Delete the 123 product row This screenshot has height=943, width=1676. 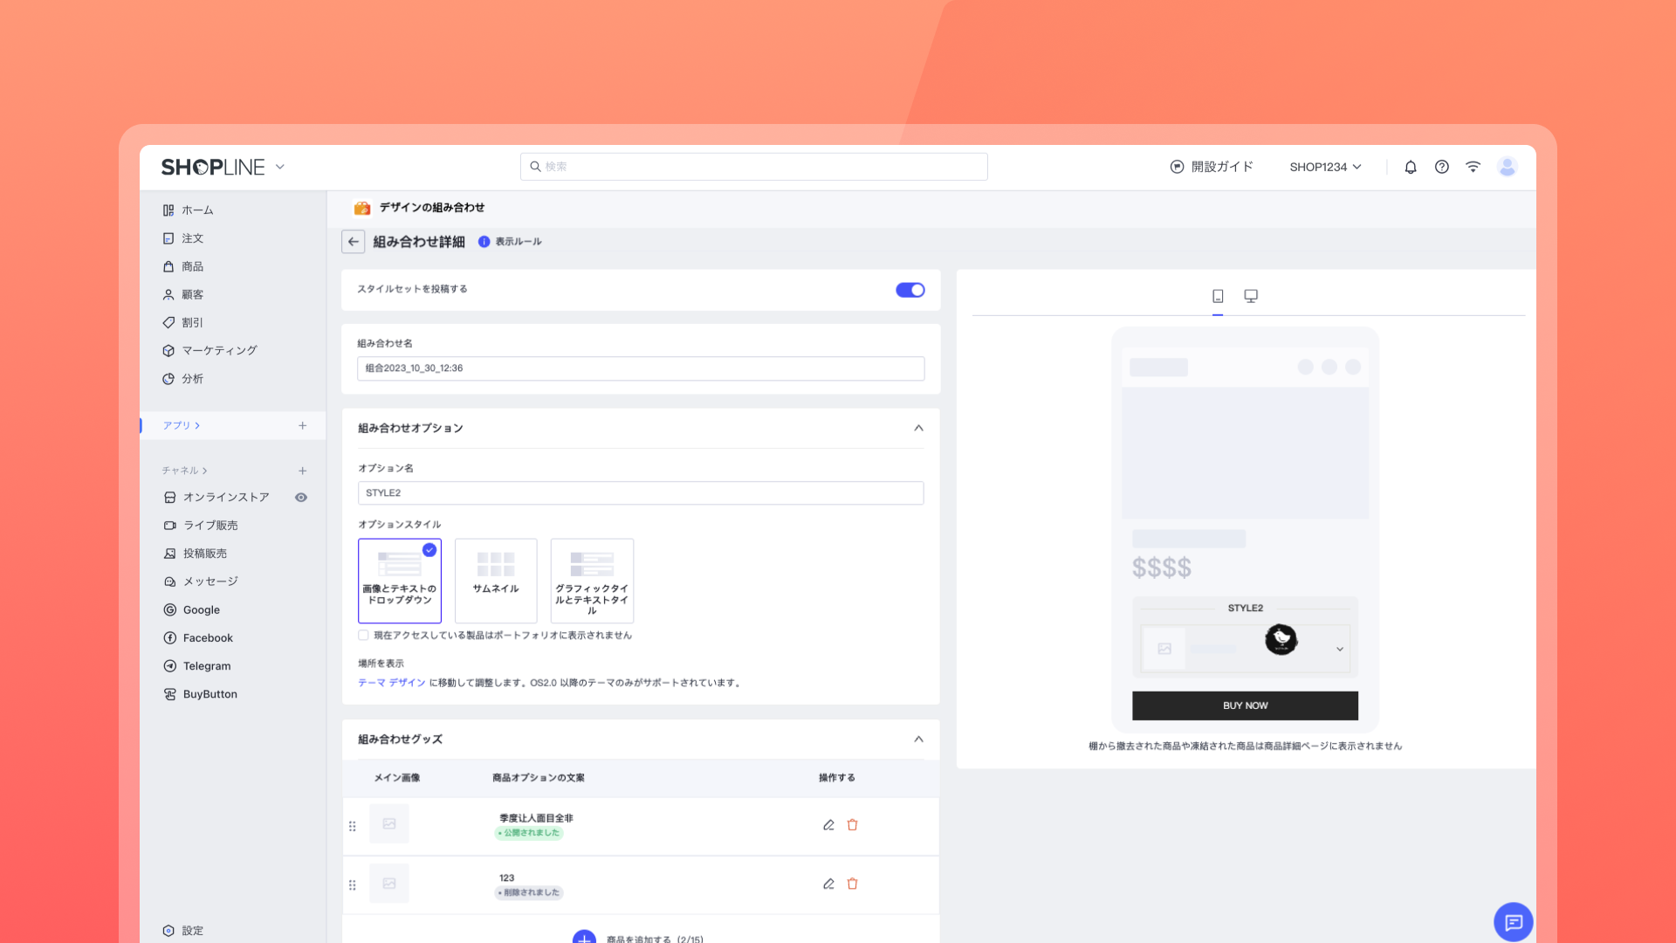(852, 884)
